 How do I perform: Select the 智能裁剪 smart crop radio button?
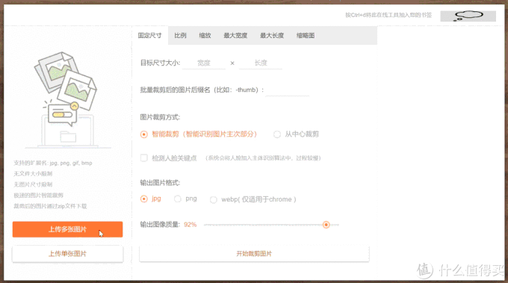click(x=144, y=134)
